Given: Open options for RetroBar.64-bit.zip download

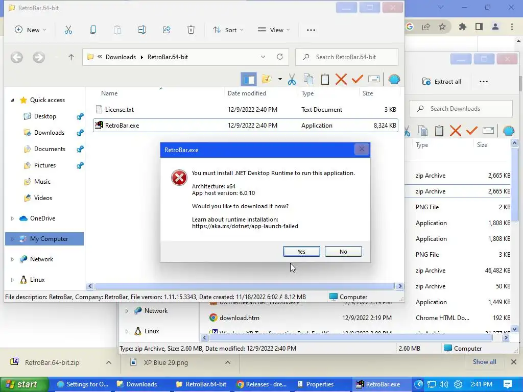Looking at the screenshot, I should [x=109, y=362].
